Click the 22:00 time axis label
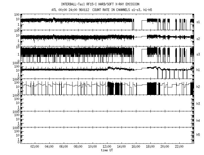 pos(179,147)
